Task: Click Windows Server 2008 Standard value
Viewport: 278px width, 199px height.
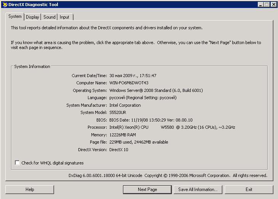Action: pyautogui.click(x=156, y=90)
